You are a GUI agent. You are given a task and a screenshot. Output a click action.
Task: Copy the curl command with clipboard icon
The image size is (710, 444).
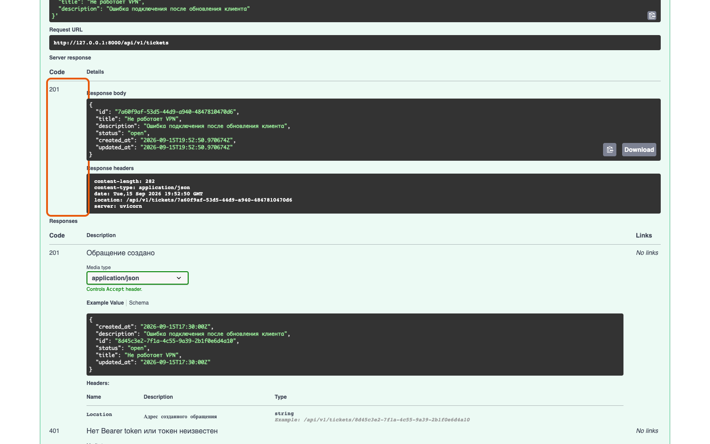tap(652, 16)
